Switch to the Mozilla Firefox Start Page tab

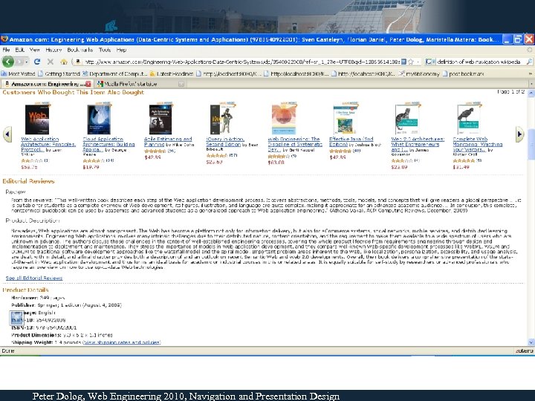140,84
